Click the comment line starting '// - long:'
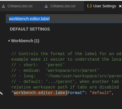122x109 pixels. pos(67,76)
